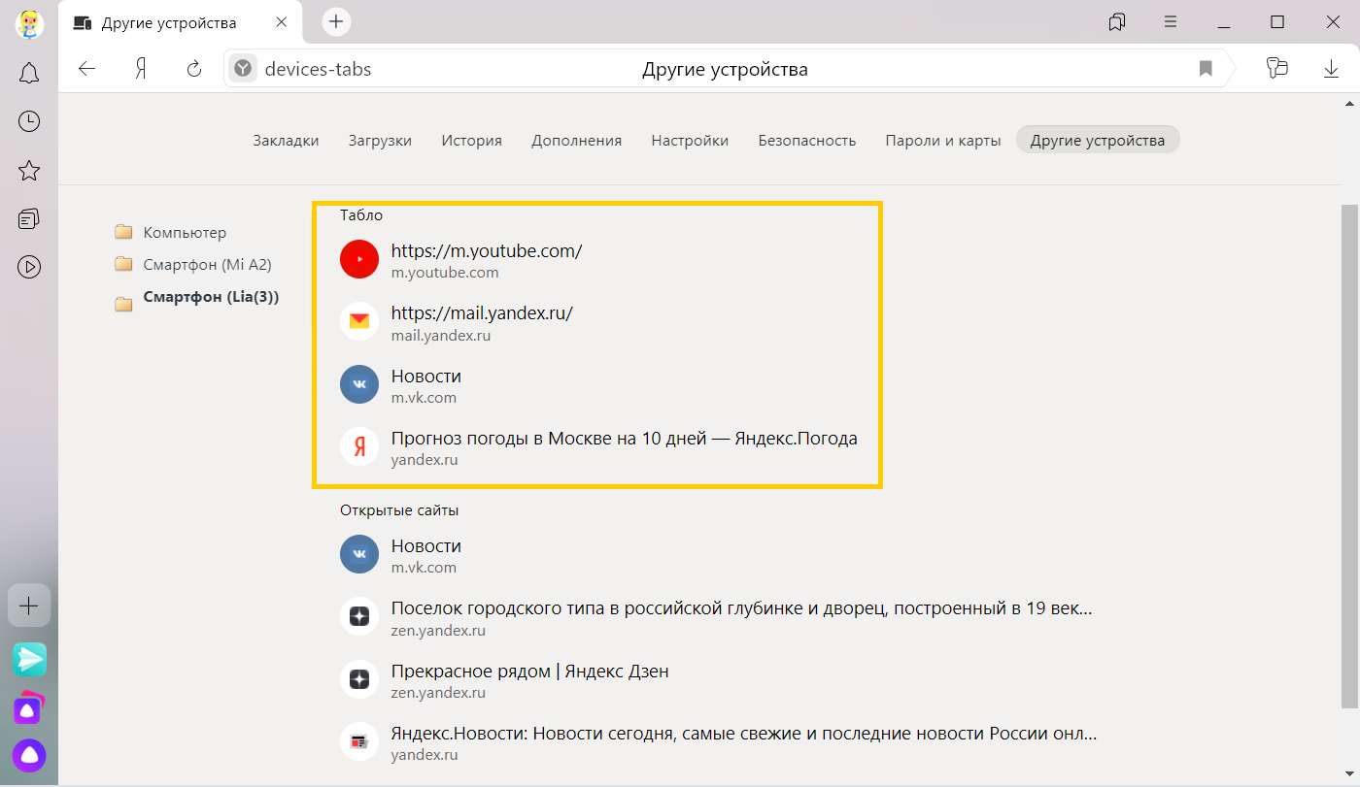Open Новости link under Открытые сайты
The width and height of the screenshot is (1360, 787).
coord(425,546)
